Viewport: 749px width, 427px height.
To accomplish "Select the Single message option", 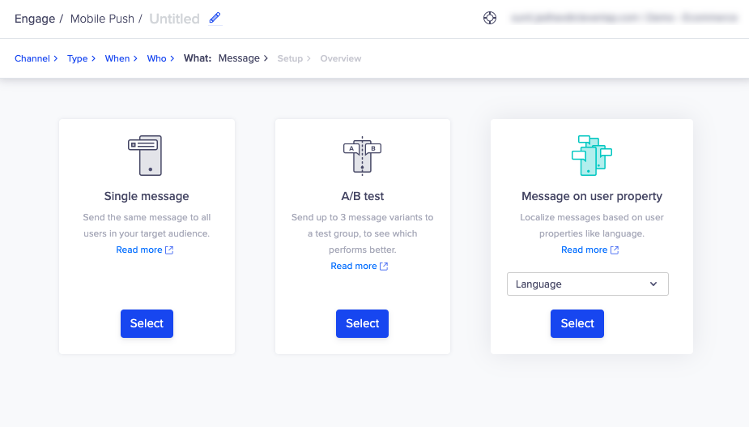I will click(147, 324).
